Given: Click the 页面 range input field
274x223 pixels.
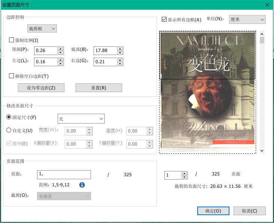Looking at the screenshot, I should pyautogui.click(x=64, y=175).
